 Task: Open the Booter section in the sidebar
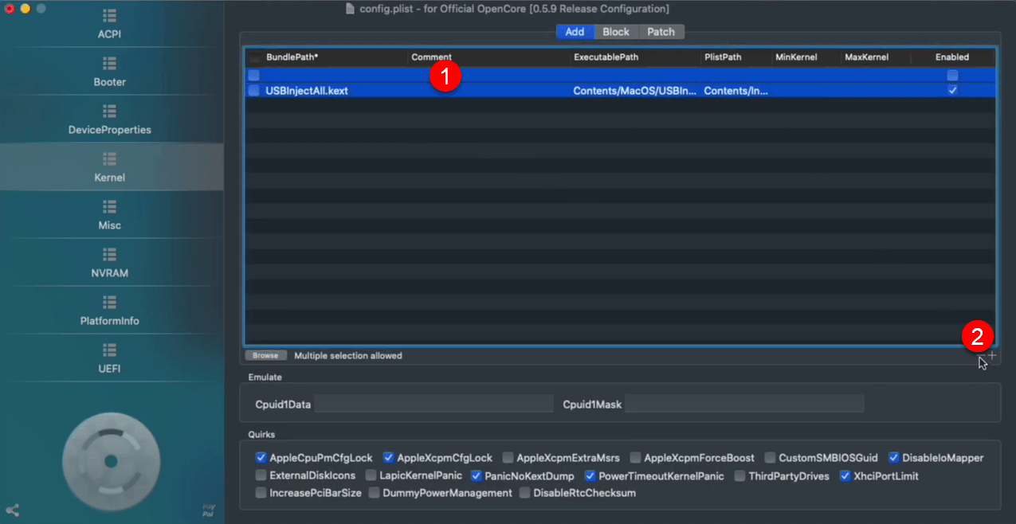[110, 72]
